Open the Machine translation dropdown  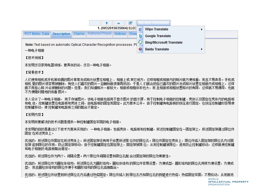point(154,23)
